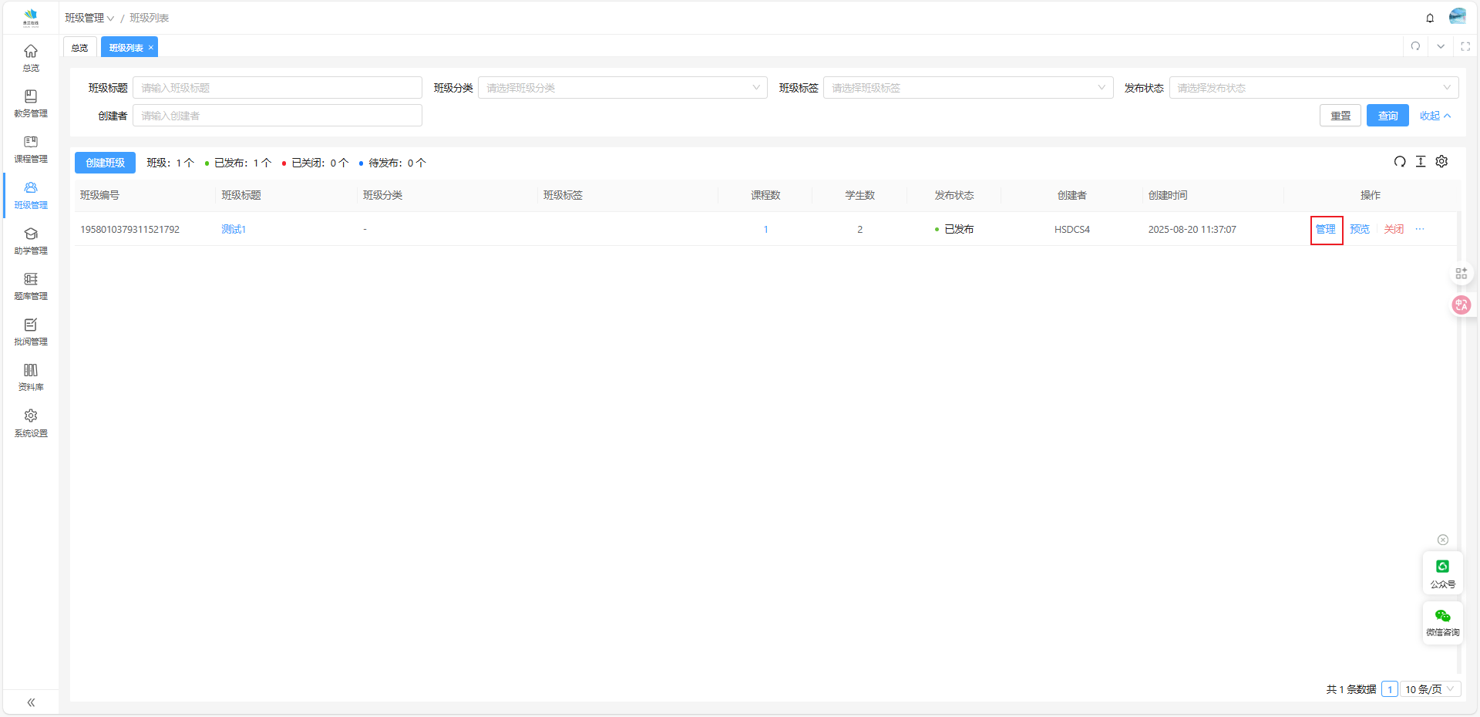This screenshot has height=717, width=1480.
Task: Expand the 班级分类 dropdown
Action: pyautogui.click(x=622, y=88)
